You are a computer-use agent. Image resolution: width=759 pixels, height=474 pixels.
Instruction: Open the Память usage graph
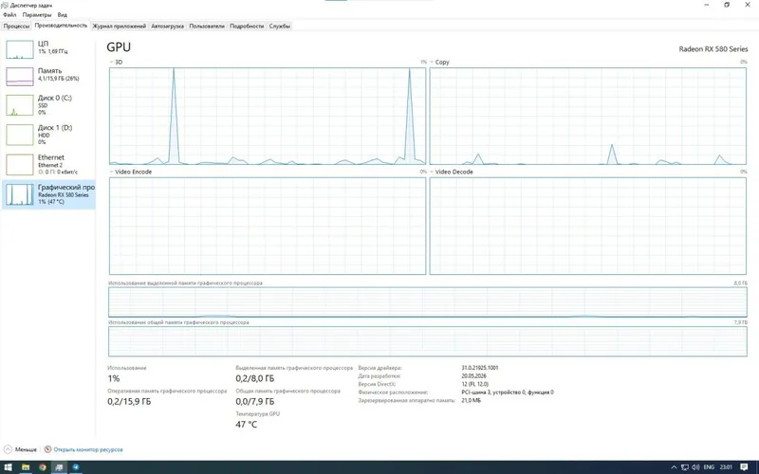(48, 76)
